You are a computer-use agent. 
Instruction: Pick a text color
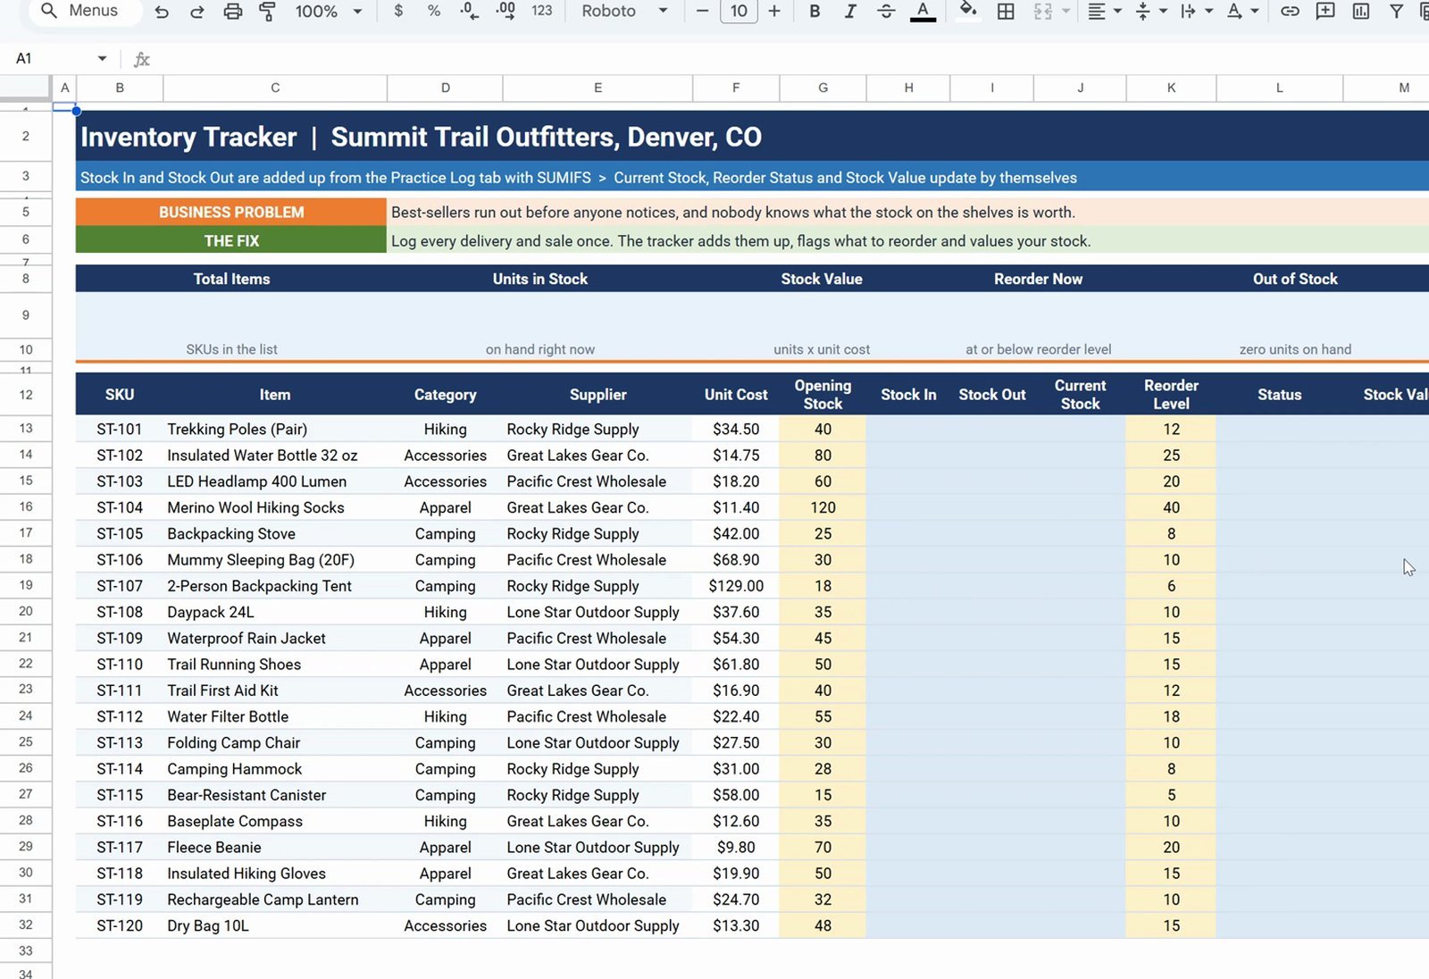(x=923, y=11)
